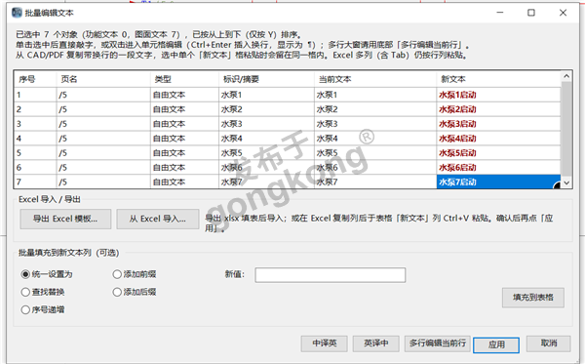Select new text cell 水泵5启动

[498, 153]
